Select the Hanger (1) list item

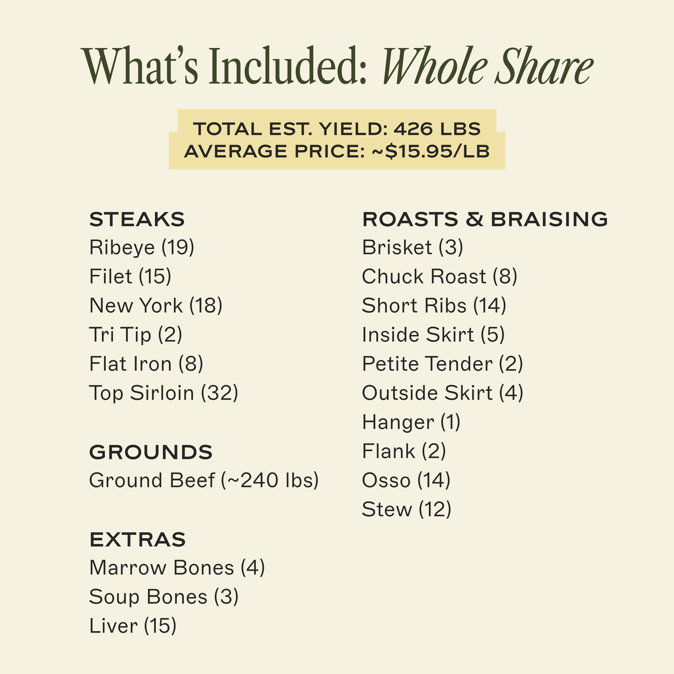tap(411, 422)
